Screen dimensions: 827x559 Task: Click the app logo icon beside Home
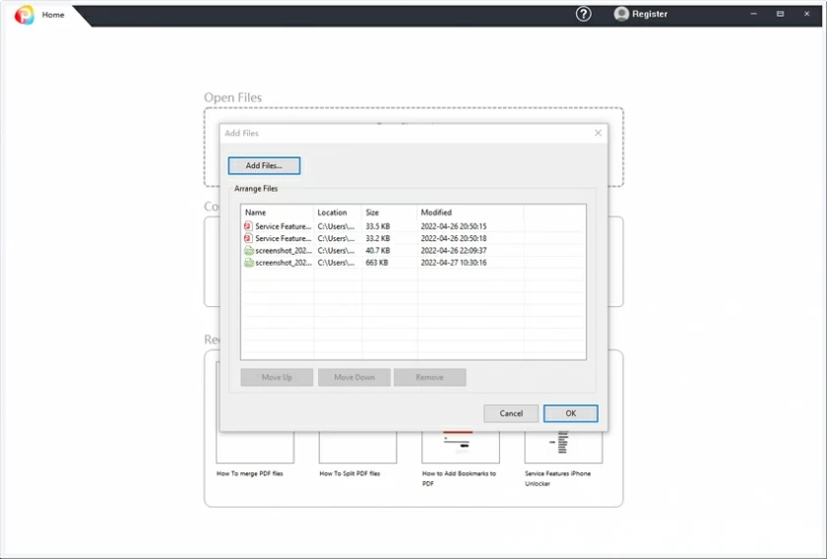[25, 15]
